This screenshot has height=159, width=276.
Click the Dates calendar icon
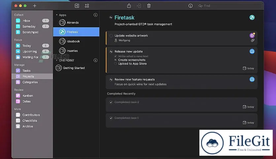pos(18,102)
